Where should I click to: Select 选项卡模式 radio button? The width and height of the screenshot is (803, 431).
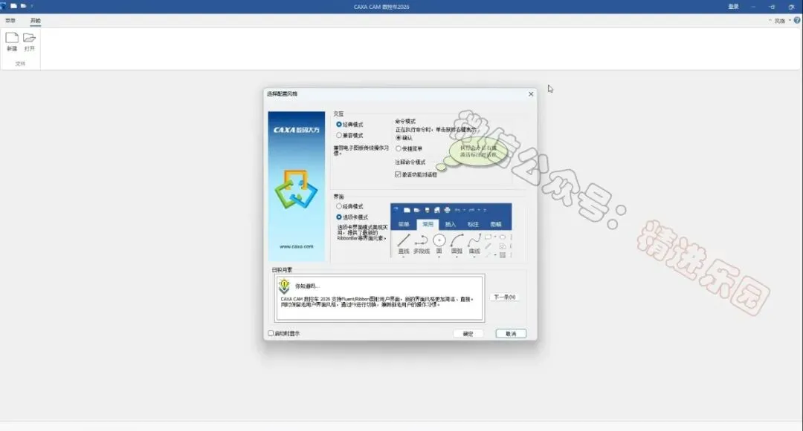352,217
